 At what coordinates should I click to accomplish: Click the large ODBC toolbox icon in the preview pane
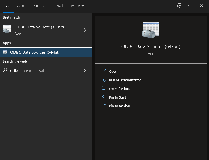pyautogui.click(x=151, y=30)
